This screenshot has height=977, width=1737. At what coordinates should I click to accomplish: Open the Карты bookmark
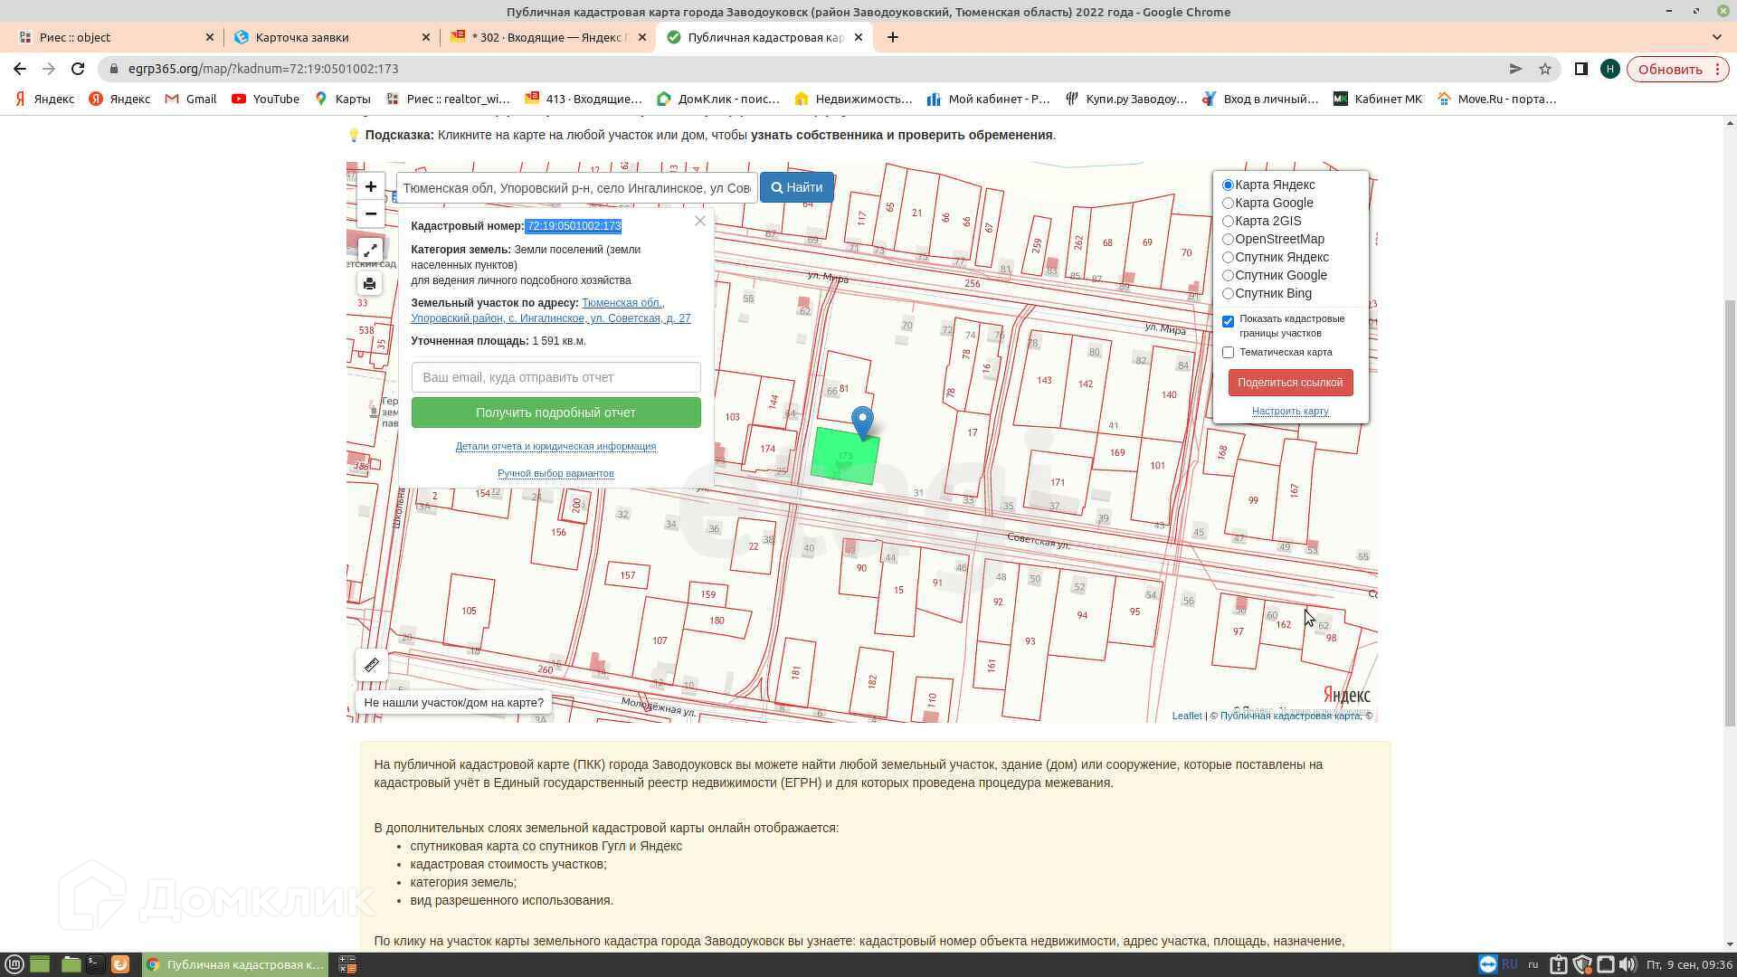pyautogui.click(x=343, y=99)
